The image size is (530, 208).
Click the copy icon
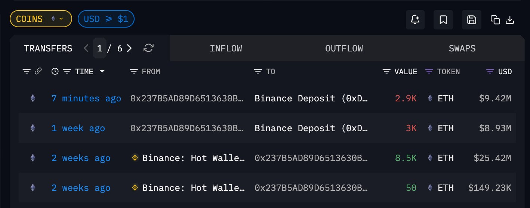(495, 20)
